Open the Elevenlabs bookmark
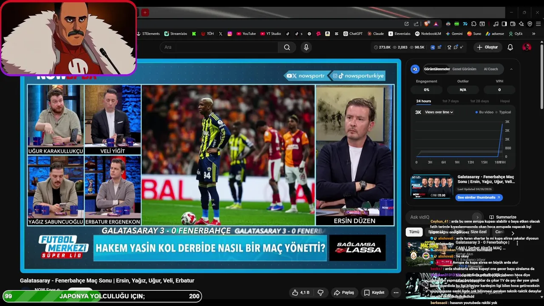The image size is (544, 306). [399, 34]
